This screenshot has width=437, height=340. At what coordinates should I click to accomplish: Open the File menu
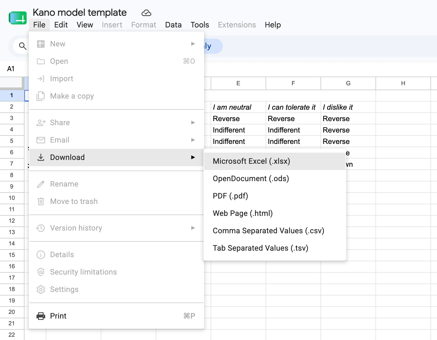39,25
